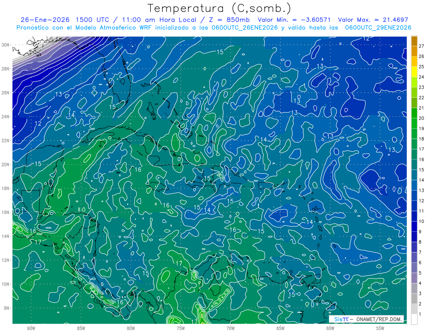The width and height of the screenshot is (431, 333).
Task: Click the 60W longitude axis label
Action: click(x=330, y=328)
